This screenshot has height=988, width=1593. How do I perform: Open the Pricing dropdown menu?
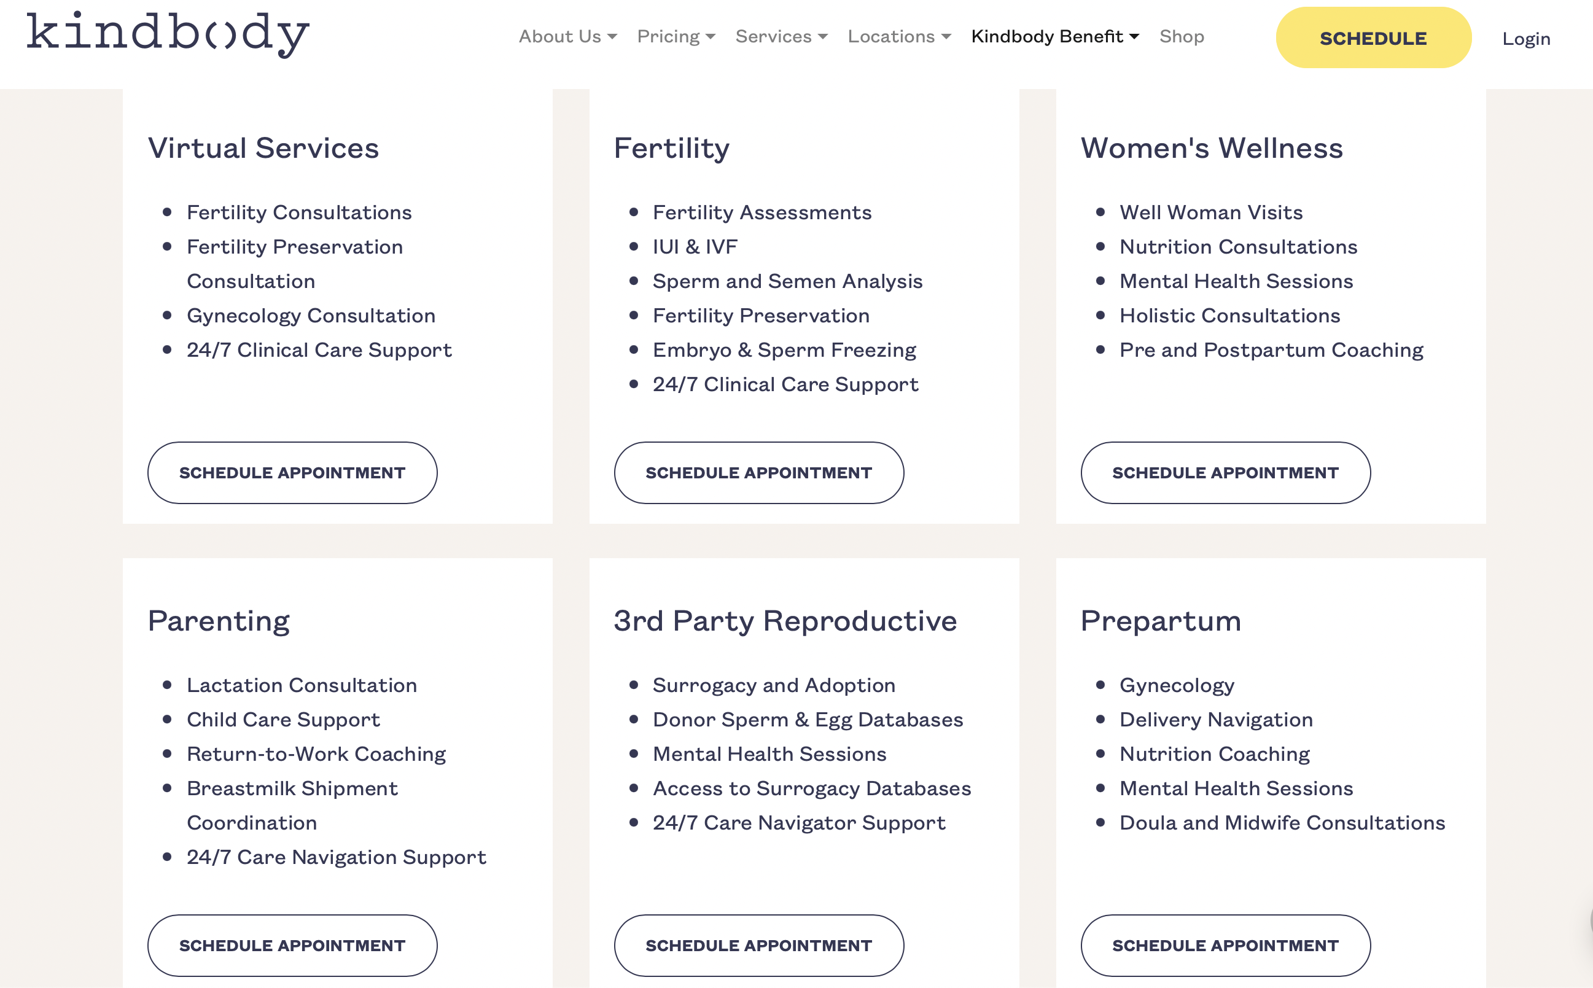pos(676,37)
